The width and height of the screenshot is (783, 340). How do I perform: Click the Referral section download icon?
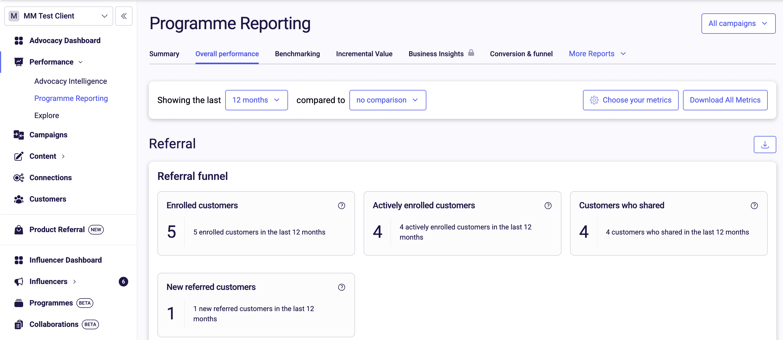click(764, 145)
